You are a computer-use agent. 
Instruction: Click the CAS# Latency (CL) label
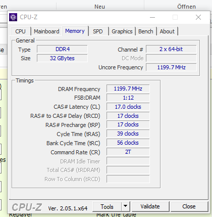77,107
